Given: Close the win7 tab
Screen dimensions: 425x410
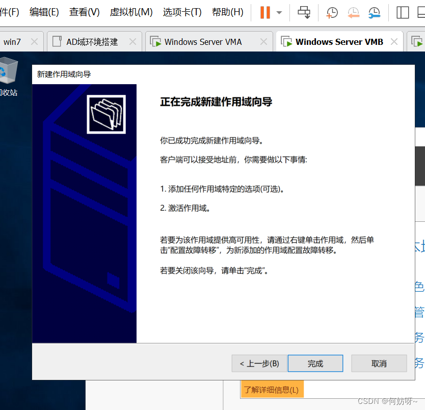Looking at the screenshot, I should [35, 42].
